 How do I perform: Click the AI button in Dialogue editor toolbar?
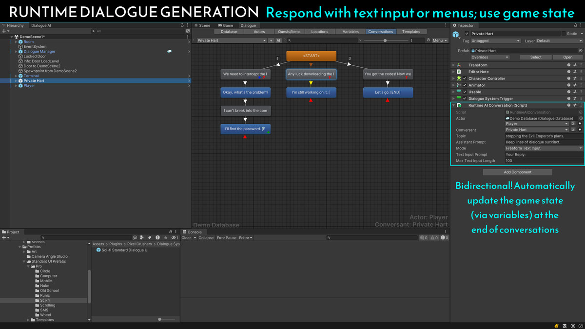coord(278,40)
